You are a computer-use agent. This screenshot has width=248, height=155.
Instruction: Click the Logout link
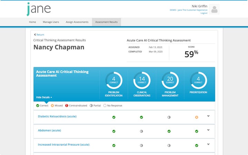click(x=204, y=13)
